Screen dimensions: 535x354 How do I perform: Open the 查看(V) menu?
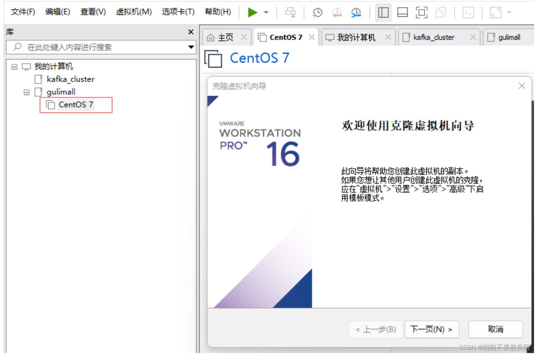(93, 12)
